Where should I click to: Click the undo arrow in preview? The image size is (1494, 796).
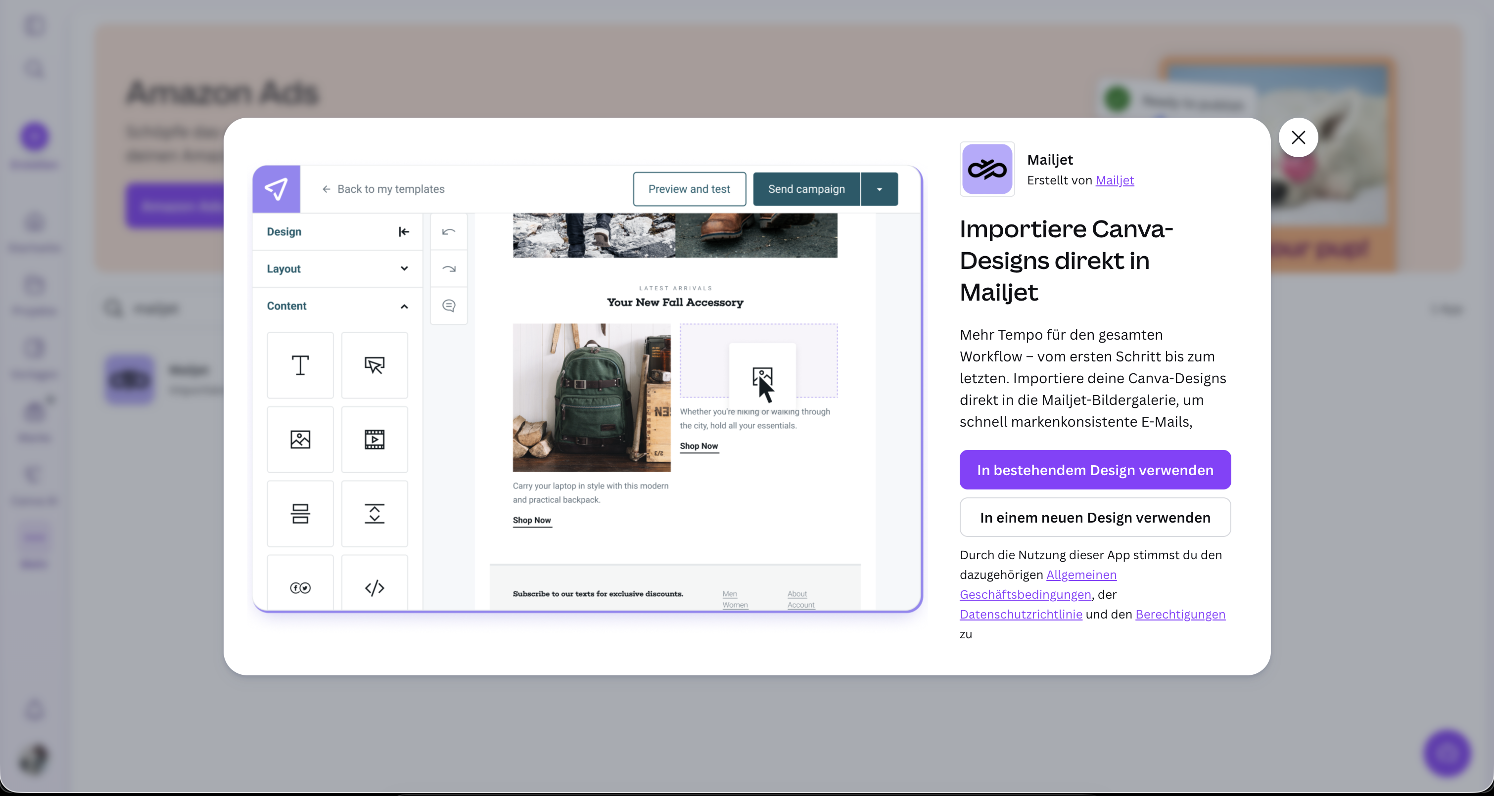click(x=449, y=232)
